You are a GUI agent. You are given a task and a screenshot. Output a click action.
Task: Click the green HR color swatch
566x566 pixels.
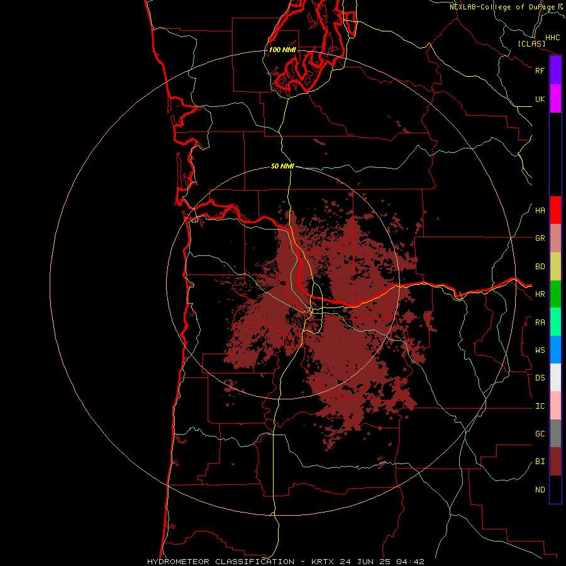pos(555,294)
